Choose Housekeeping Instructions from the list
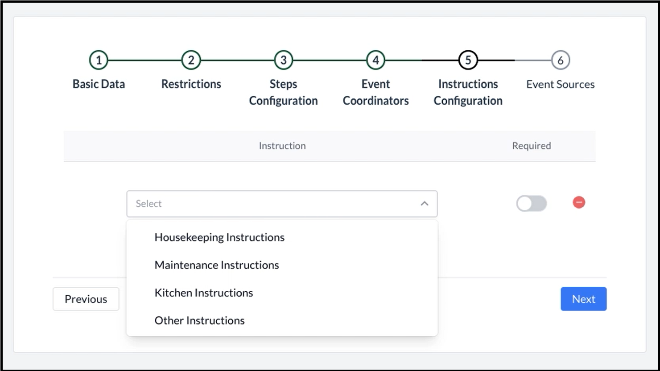 (219, 237)
